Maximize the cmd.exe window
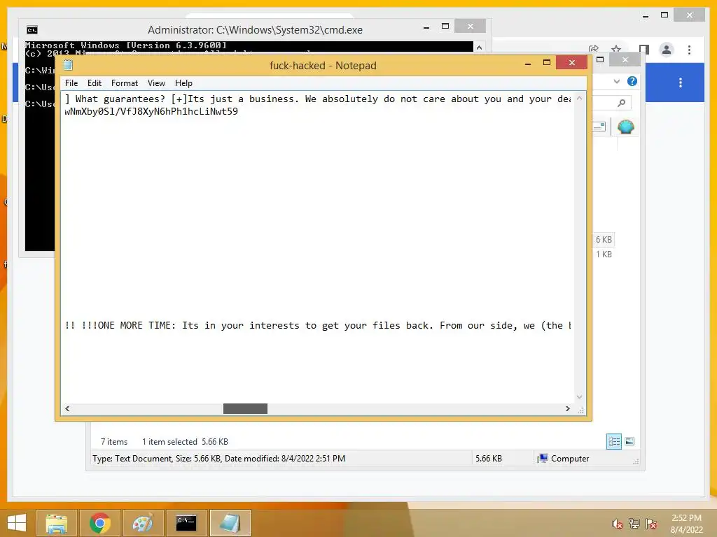This screenshot has width=717, height=537. [445, 27]
